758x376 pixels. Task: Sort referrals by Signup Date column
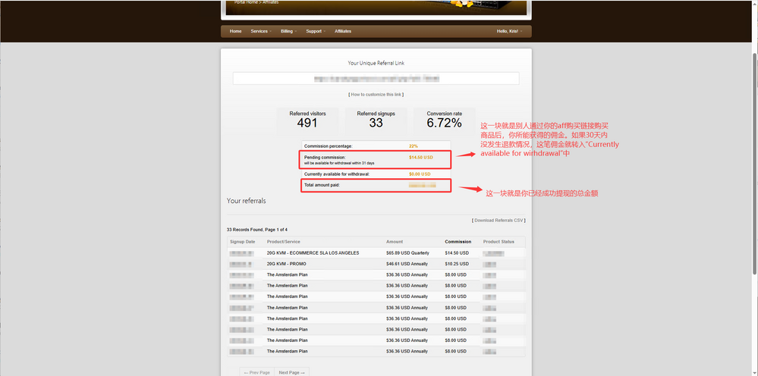tap(242, 242)
